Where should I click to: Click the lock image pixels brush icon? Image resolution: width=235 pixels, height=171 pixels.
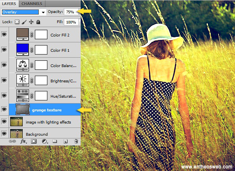(23, 23)
